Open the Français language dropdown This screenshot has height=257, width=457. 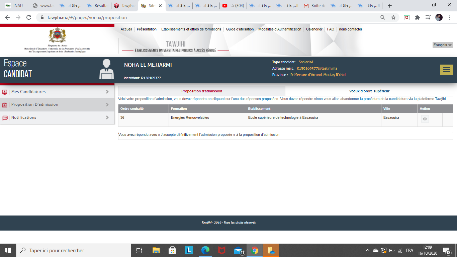tap(442, 45)
